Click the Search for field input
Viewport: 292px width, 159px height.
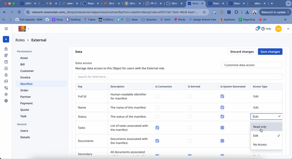(x=179, y=77)
